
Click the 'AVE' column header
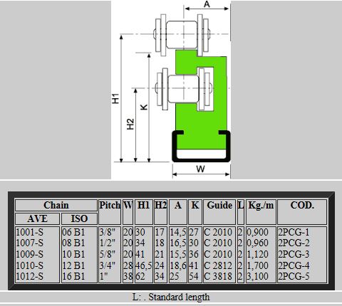[x=37, y=218]
